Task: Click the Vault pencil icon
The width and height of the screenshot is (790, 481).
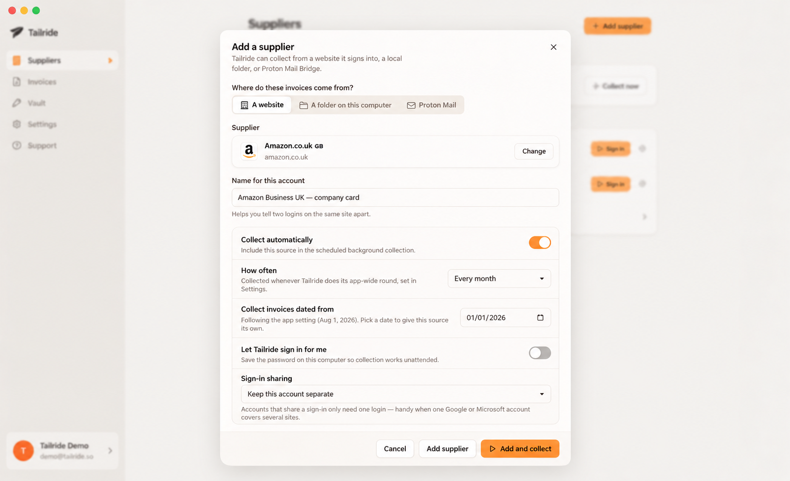Action: [x=17, y=103]
